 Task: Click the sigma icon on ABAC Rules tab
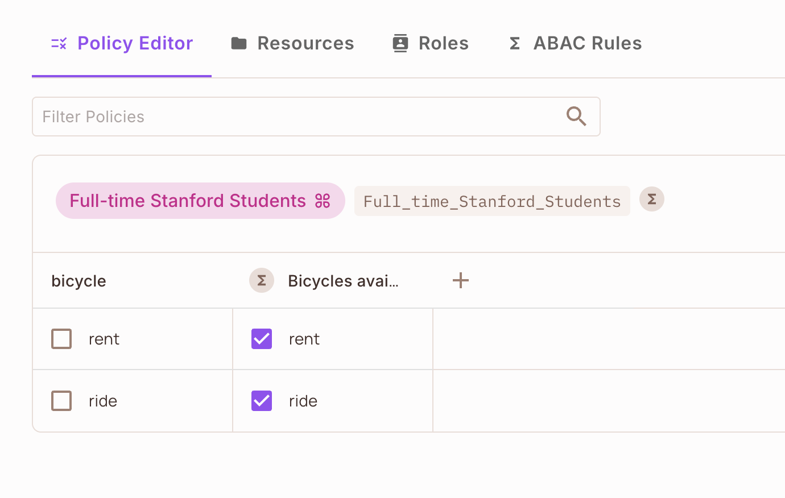pyautogui.click(x=514, y=43)
